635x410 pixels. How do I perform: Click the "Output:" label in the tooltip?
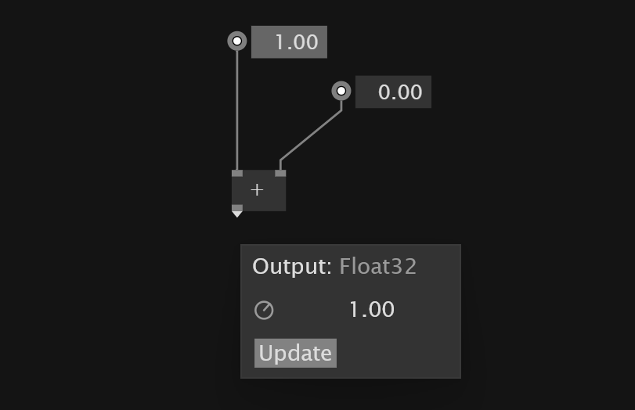[292, 267]
